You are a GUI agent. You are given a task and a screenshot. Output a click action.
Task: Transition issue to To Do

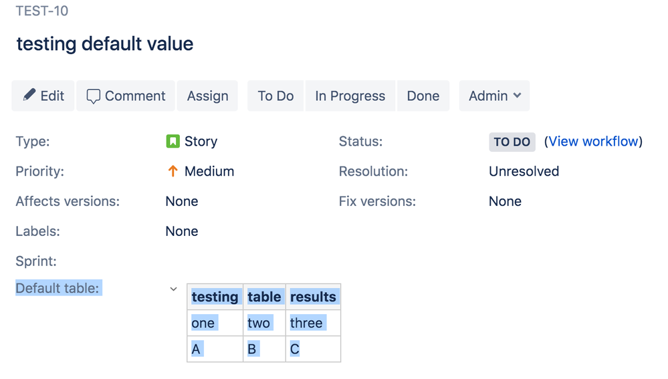point(275,96)
